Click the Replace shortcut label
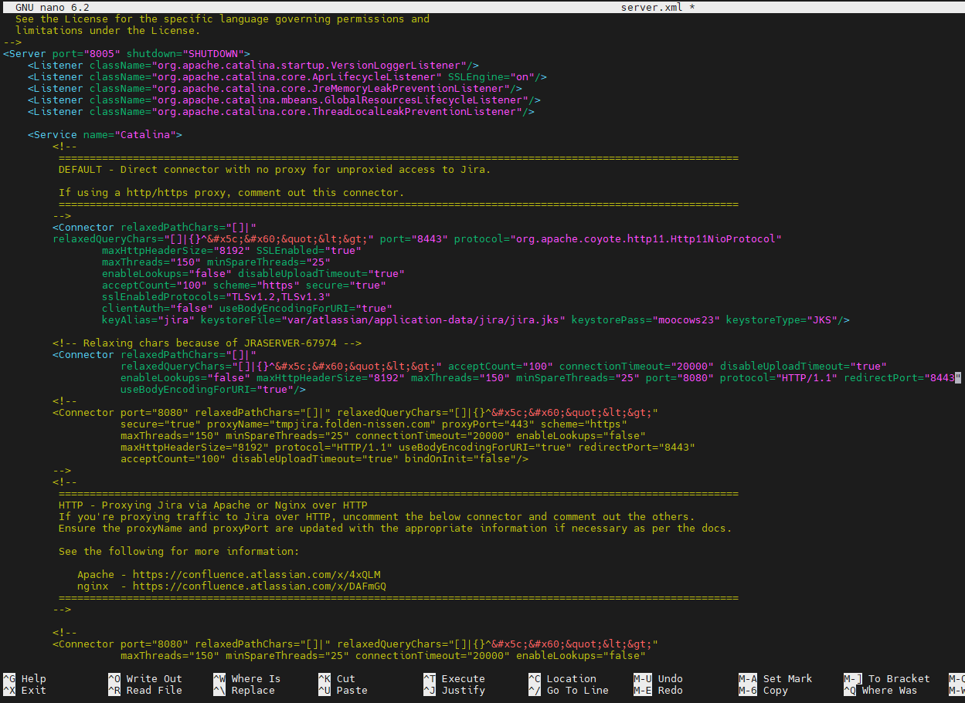965x703 pixels. pos(253,691)
